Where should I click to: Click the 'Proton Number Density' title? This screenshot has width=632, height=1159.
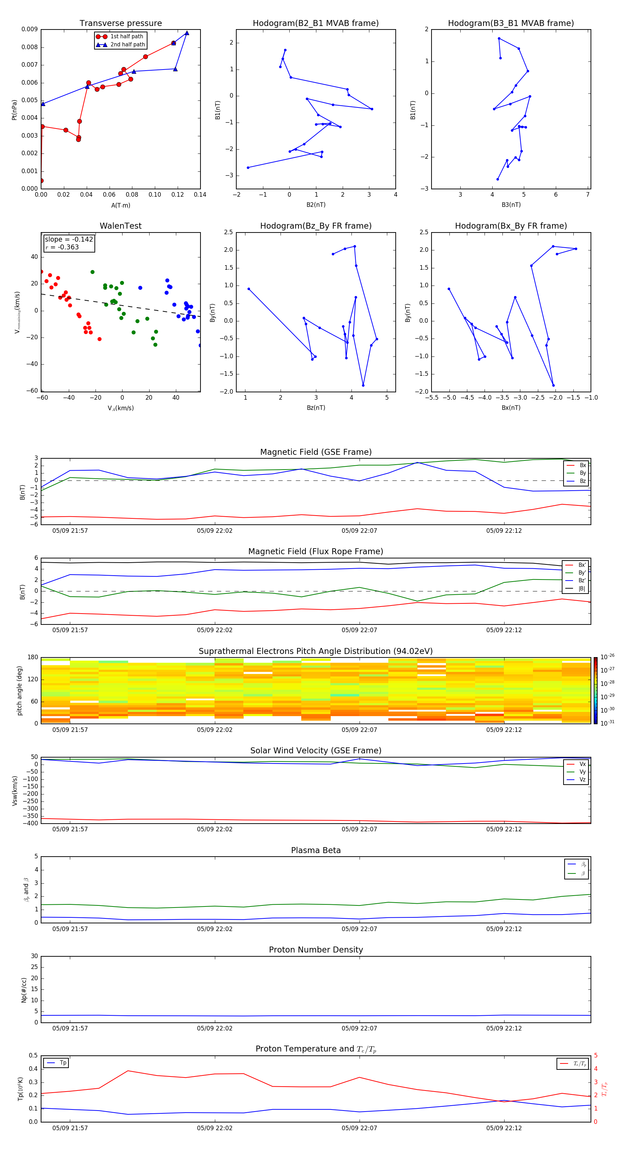[x=316, y=950]
